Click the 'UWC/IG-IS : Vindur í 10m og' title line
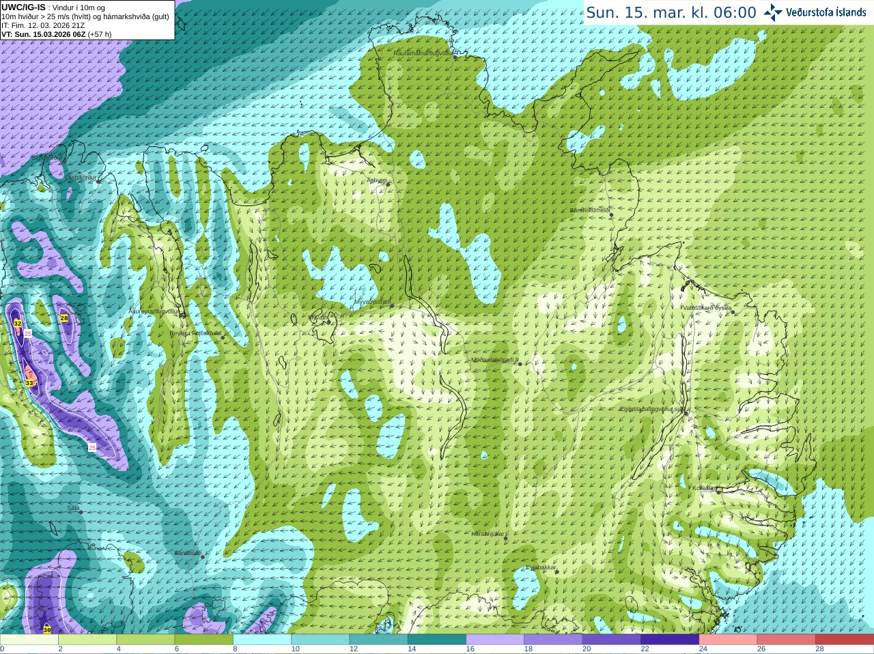Image resolution: width=874 pixels, height=654 pixels. pos(53,8)
